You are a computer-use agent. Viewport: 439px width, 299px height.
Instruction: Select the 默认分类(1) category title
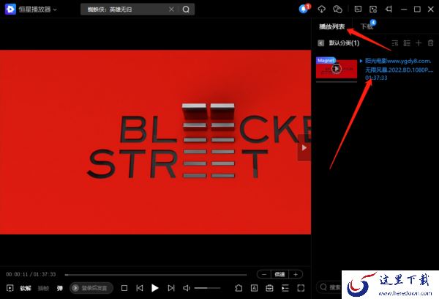tap(344, 43)
